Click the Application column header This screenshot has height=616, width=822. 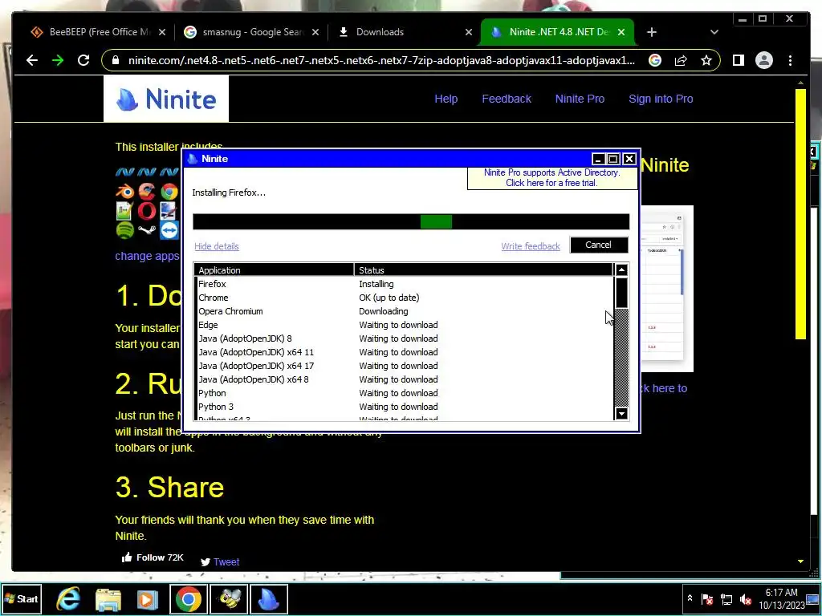275,270
